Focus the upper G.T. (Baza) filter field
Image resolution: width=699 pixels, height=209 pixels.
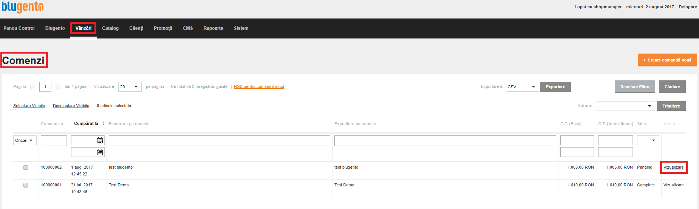(577, 140)
